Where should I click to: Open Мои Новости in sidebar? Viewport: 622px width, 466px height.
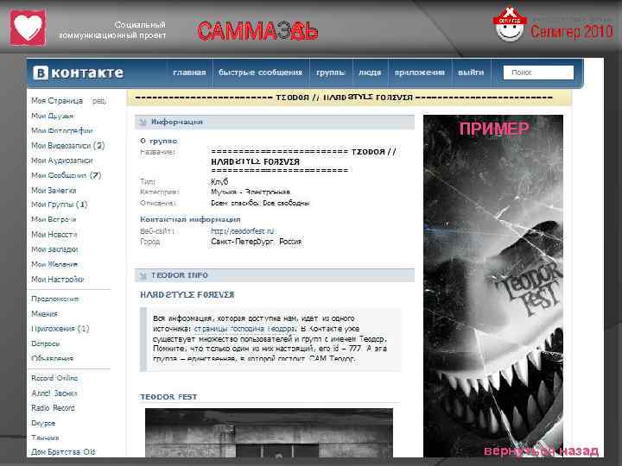(54, 235)
